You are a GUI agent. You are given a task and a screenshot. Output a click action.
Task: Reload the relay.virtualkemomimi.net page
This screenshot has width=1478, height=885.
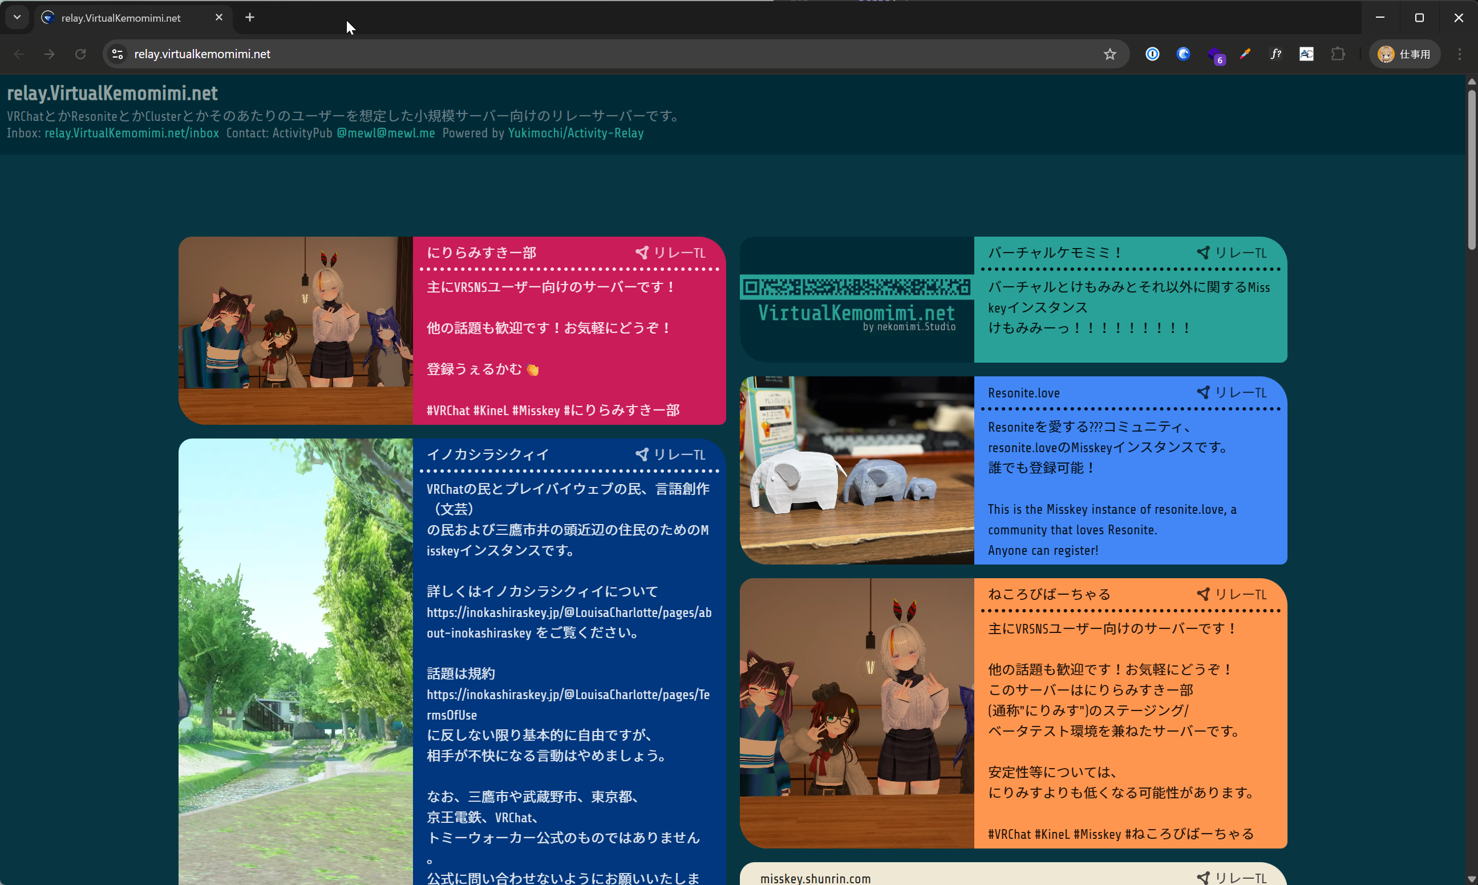[80, 54]
